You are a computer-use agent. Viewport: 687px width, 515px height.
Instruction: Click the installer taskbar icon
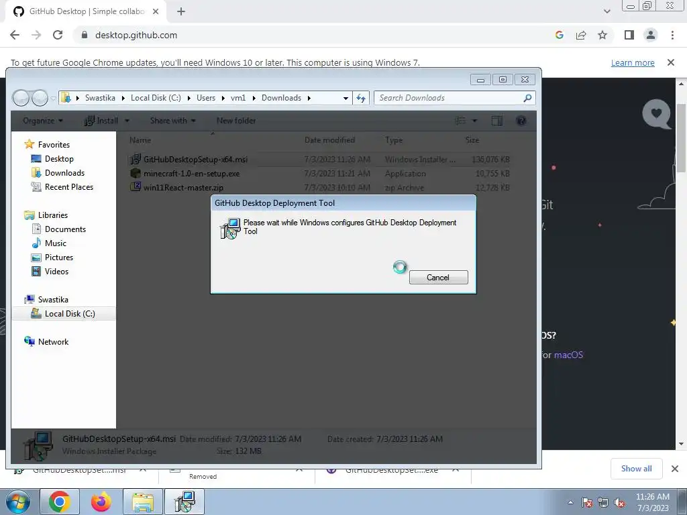[x=184, y=502]
